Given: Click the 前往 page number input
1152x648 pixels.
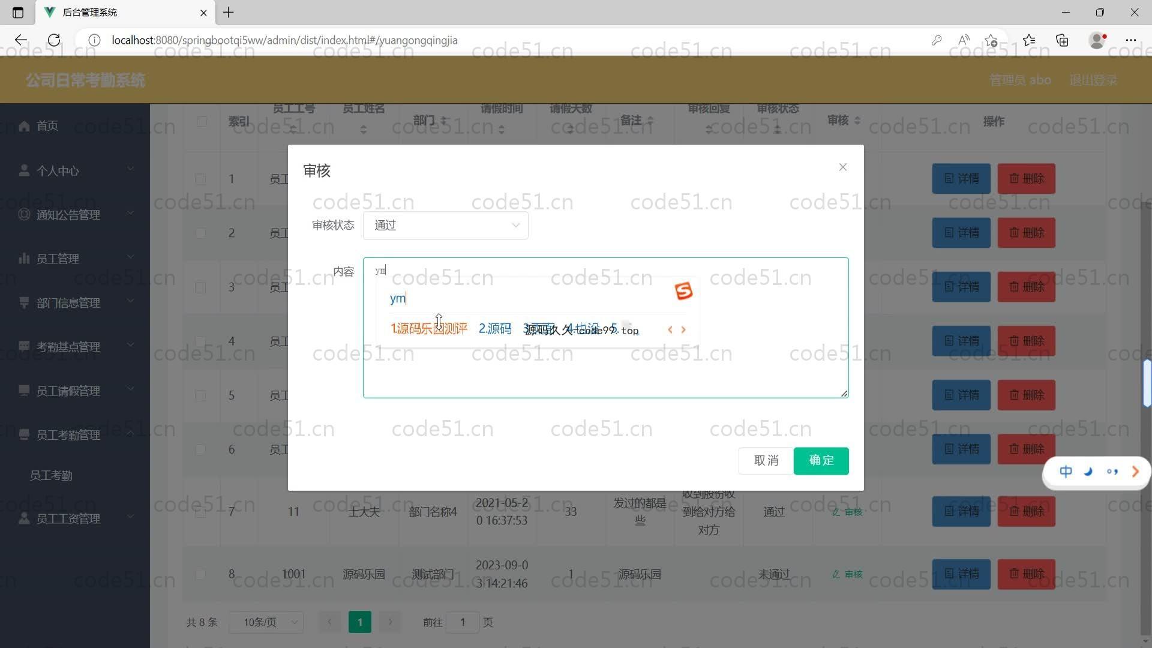Looking at the screenshot, I should [463, 623].
